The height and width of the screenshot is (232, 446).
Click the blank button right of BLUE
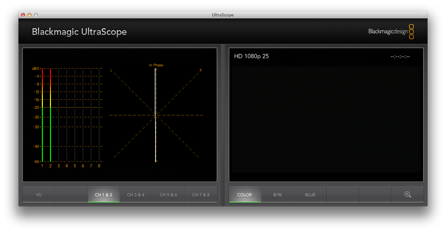pos(342,194)
